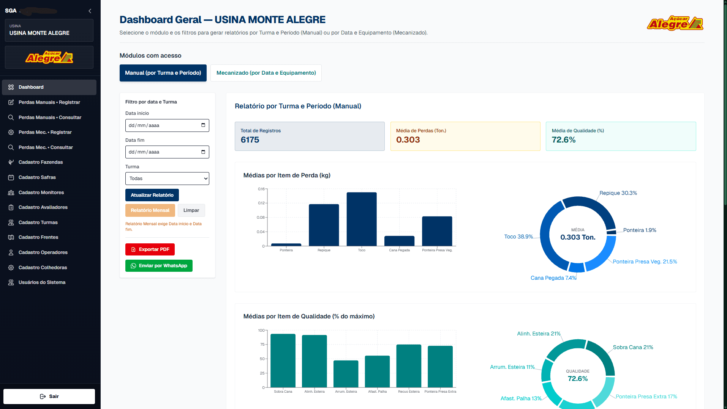Click the Sair logout icon at sidebar bottom
727x409 pixels.
click(43, 396)
